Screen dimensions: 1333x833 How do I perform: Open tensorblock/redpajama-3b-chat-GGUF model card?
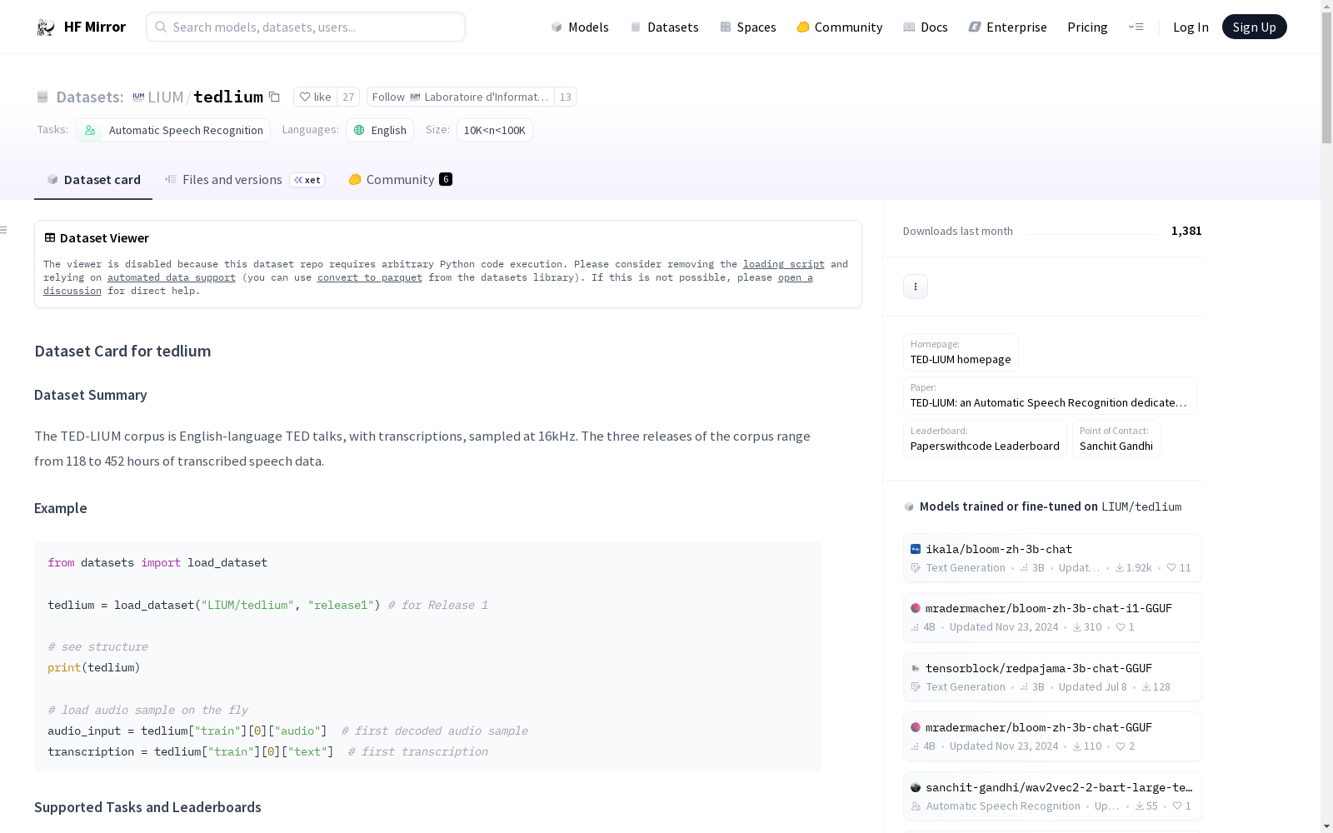click(x=1052, y=677)
